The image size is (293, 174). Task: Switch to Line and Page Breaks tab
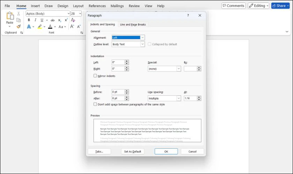tap(133, 24)
